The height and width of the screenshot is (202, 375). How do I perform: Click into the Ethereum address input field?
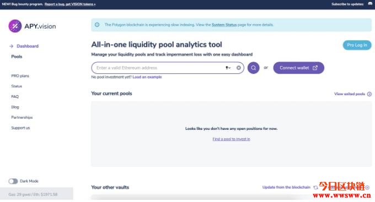[159, 68]
